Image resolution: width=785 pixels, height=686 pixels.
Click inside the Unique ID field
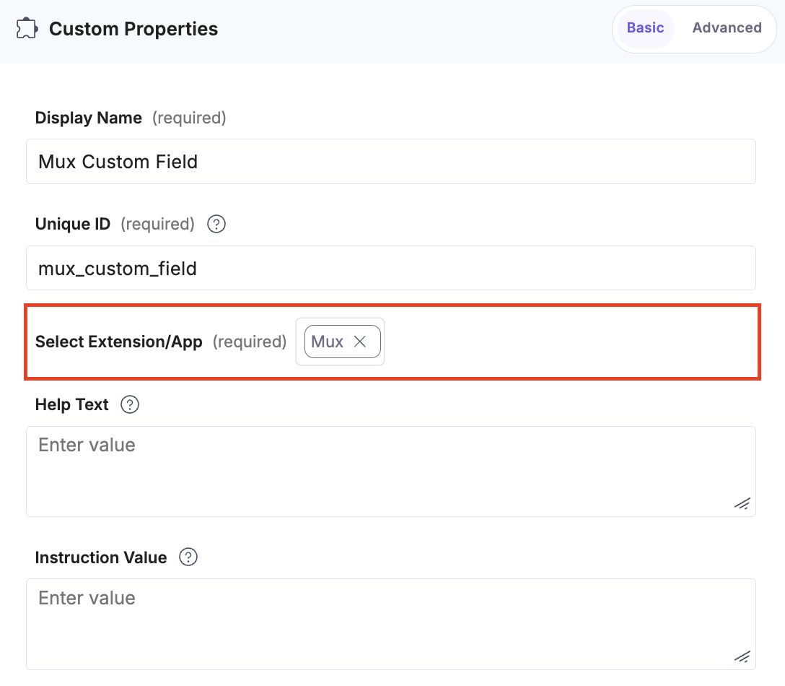point(390,268)
